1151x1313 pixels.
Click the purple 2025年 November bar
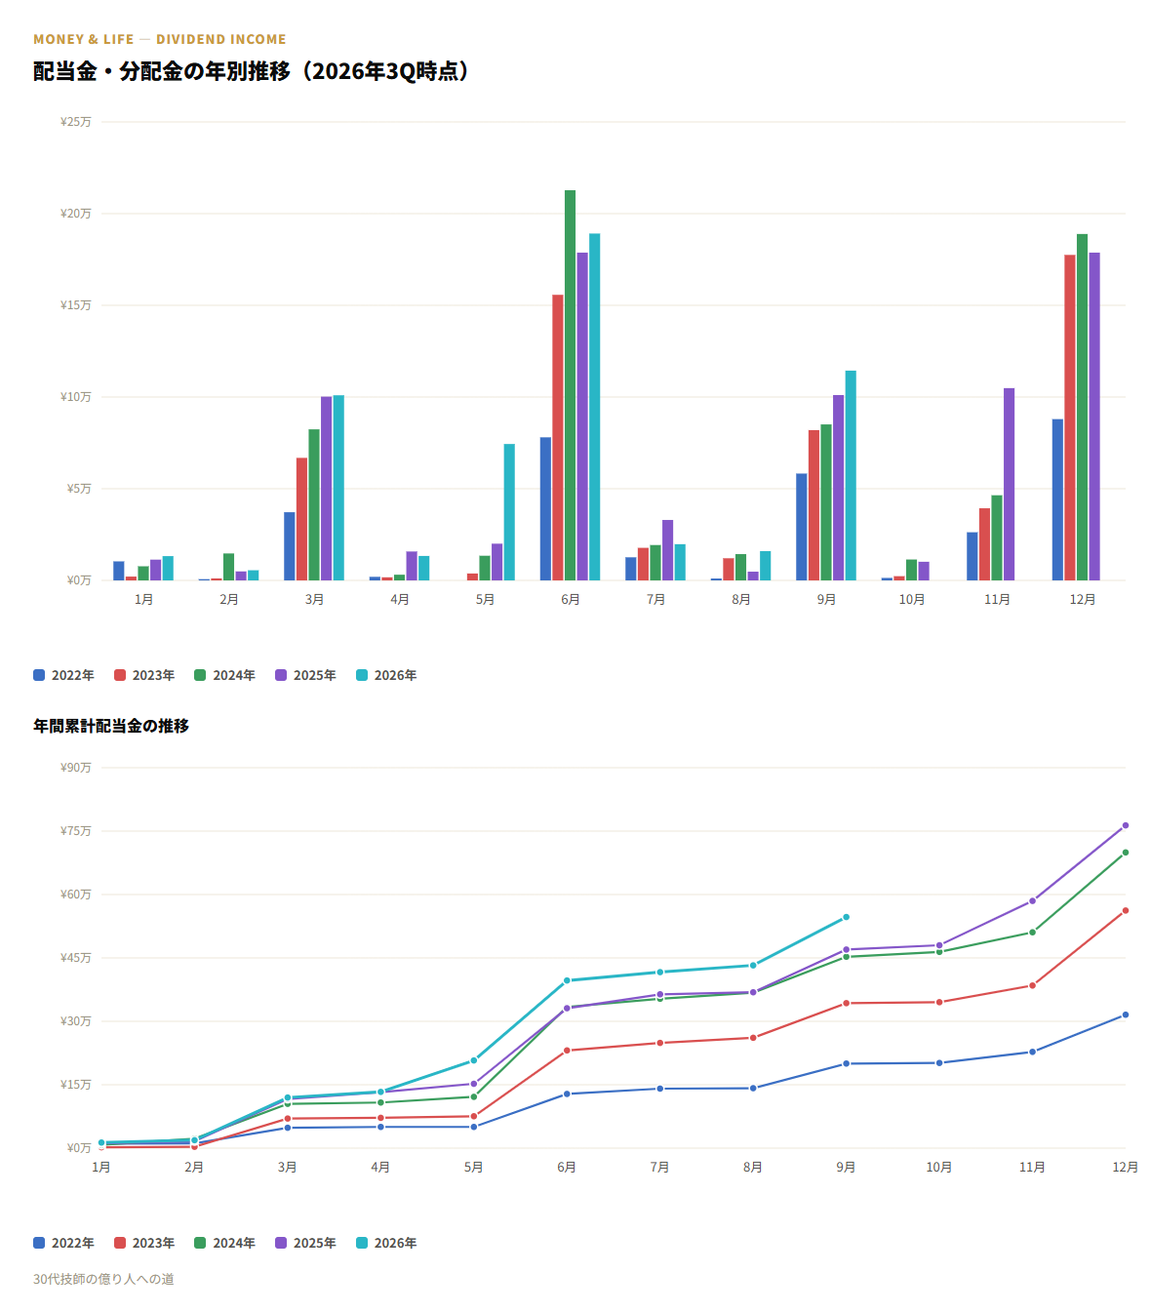click(x=1009, y=484)
